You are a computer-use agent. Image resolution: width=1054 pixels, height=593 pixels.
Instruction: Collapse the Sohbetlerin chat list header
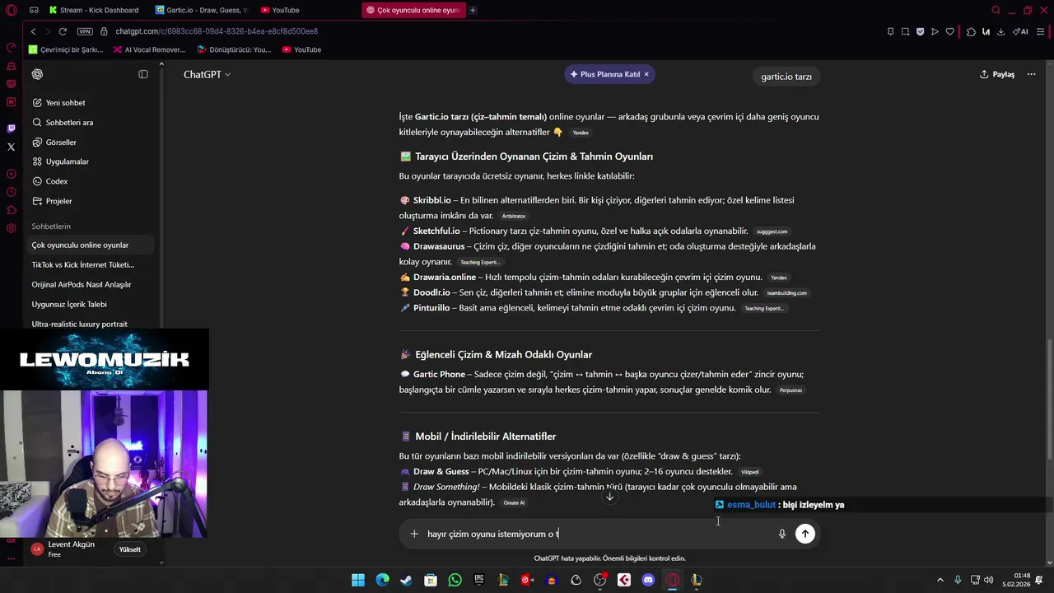51,226
